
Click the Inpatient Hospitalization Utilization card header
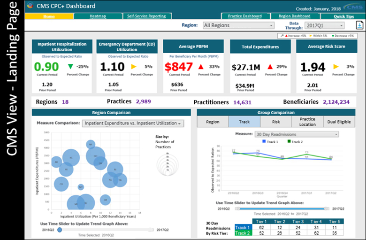62,46
